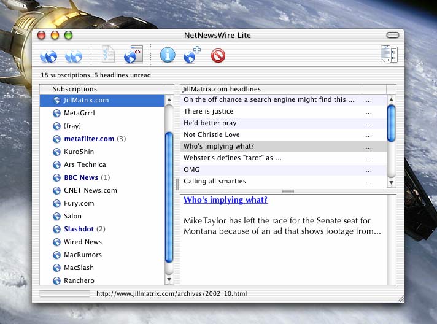Select the Ranchero subscription
This screenshot has width=437, height=324.
click(x=102, y=280)
